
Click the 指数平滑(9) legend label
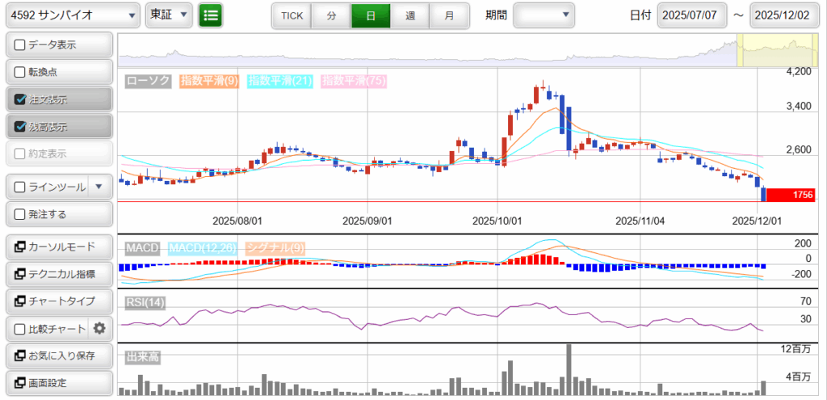(208, 81)
